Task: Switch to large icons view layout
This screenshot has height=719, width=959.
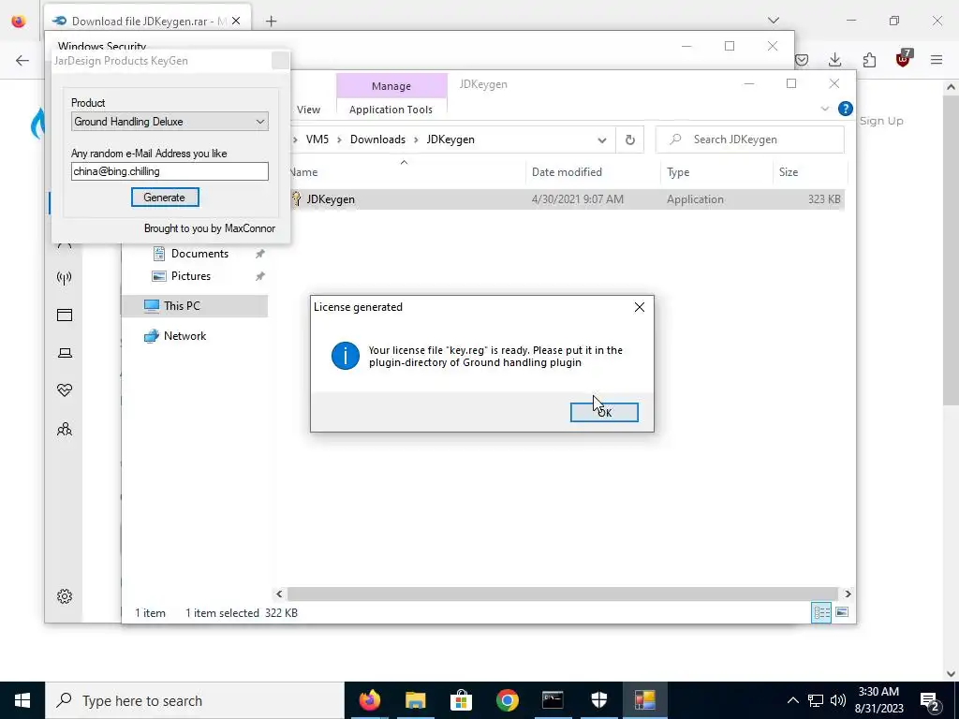Action: [x=842, y=612]
